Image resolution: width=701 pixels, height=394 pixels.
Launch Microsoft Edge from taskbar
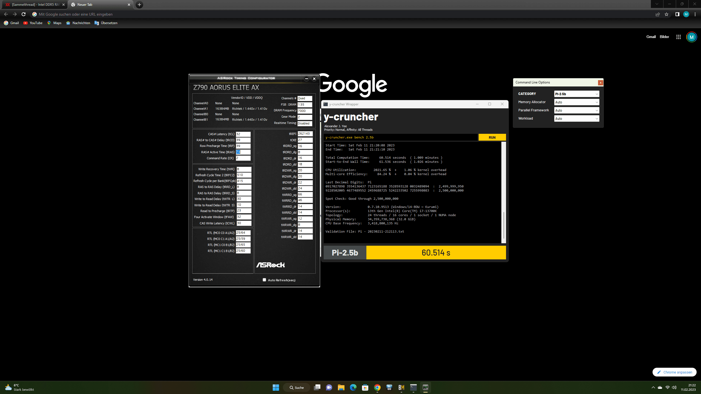(353, 387)
